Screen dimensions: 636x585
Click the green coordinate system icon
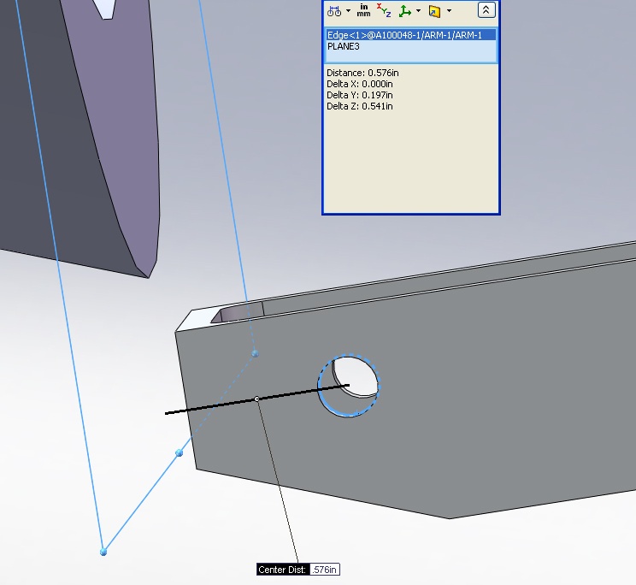405,11
